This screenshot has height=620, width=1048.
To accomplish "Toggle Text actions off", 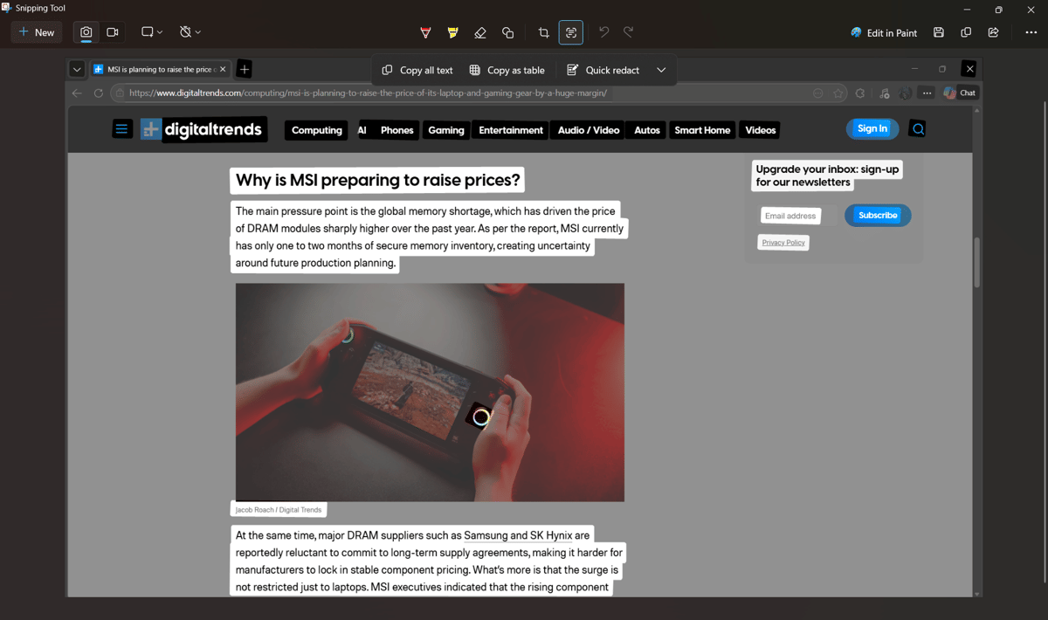I will 570,32.
